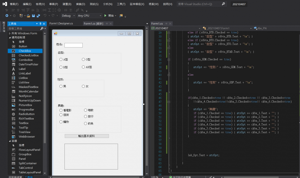Choose the PictureBox control from toolbox
Viewport: 300px width, 178px height.
point(25,105)
